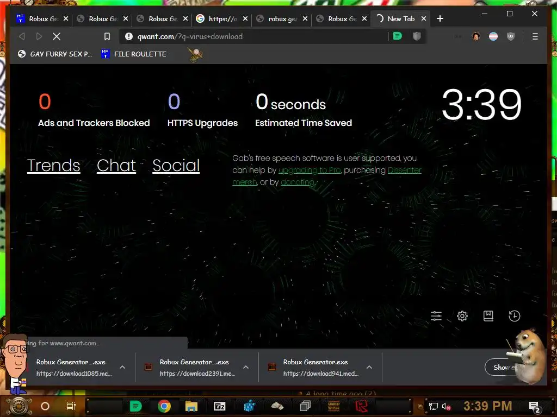The height and width of the screenshot is (417, 557).
Task: Open bookmarks icon on new tab page
Action: tap(488, 316)
